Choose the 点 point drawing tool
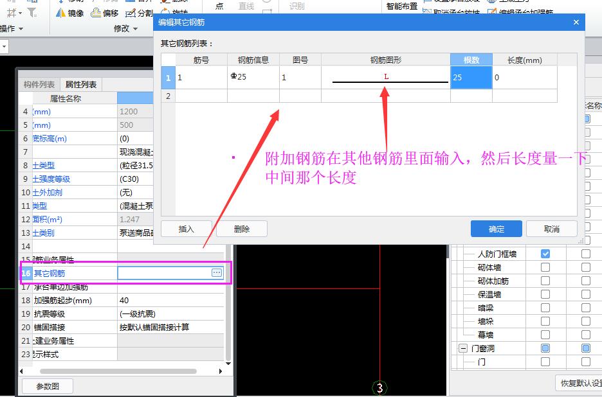602x397 pixels. pyautogui.click(x=219, y=6)
